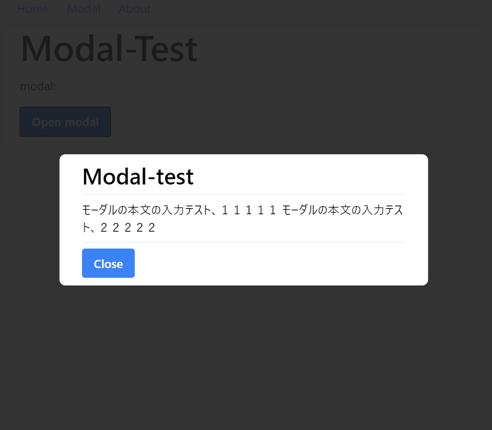Select the Modal nav item
The image size is (492, 430).
pos(83,9)
